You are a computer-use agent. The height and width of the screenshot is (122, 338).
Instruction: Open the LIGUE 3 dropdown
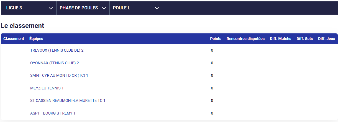point(29,8)
